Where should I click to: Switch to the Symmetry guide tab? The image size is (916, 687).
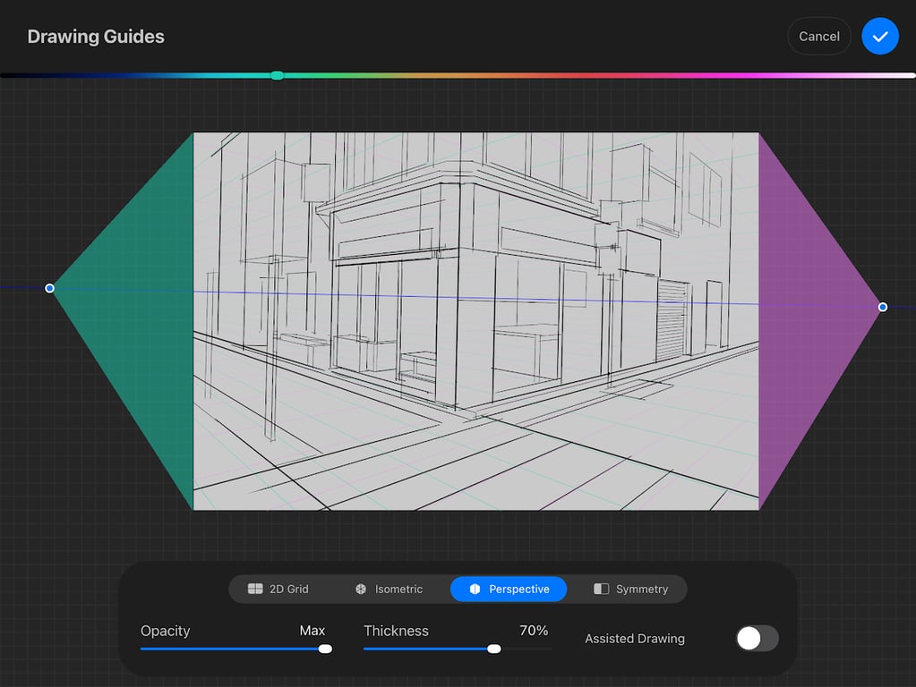click(631, 589)
